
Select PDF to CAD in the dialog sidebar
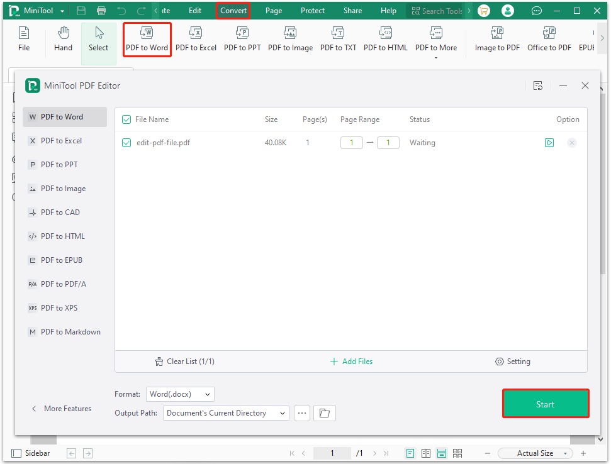[65, 213]
